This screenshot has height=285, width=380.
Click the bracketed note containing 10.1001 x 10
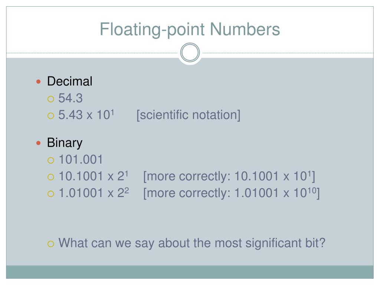pos(229,176)
